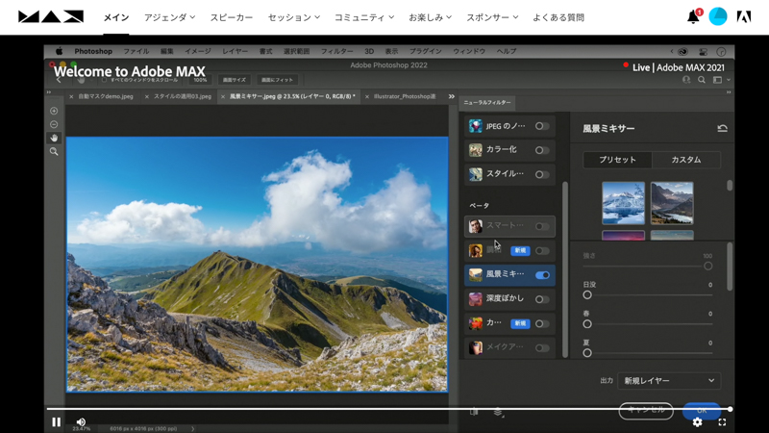The image size is (769, 433).
Task: Click the キャンセル button
Action: (x=646, y=410)
